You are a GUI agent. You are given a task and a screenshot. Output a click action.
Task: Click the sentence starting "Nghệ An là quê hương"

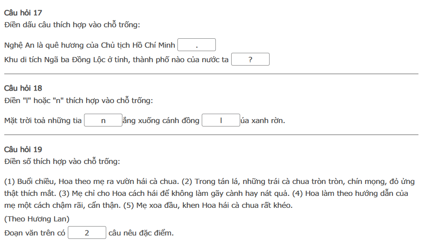pyautogui.click(x=90, y=46)
